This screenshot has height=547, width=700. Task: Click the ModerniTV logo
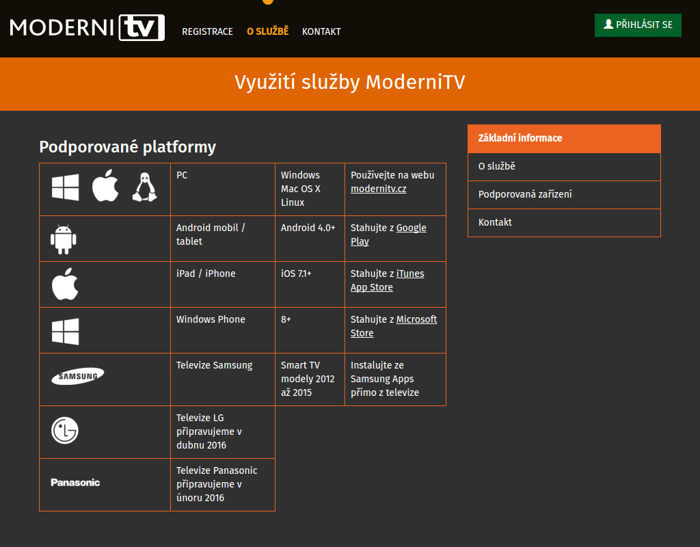tap(87, 28)
